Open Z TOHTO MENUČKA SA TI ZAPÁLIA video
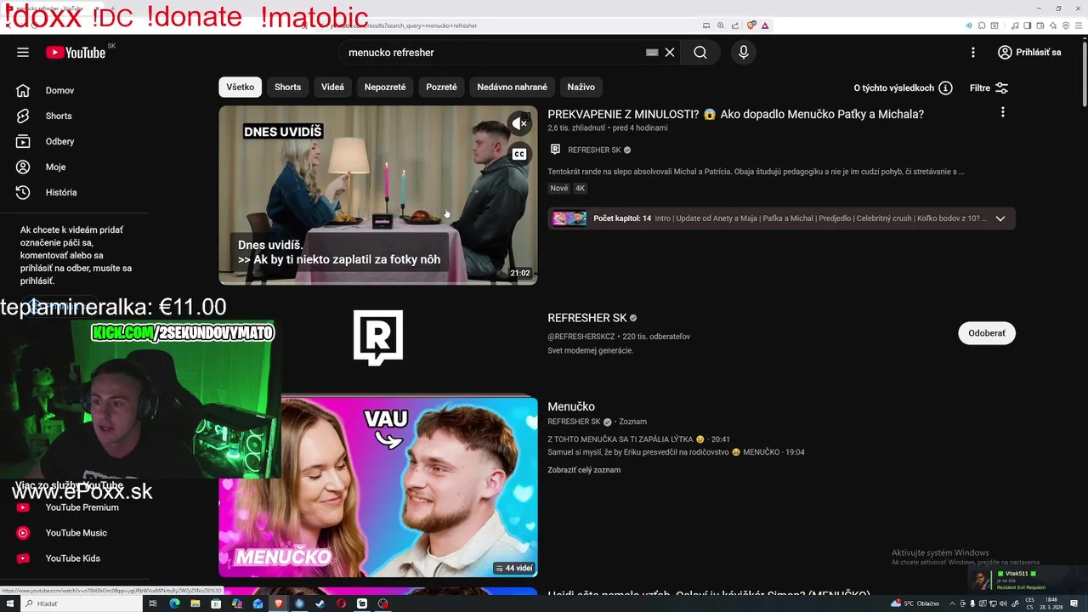The width and height of the screenshot is (1088, 612). coord(638,439)
